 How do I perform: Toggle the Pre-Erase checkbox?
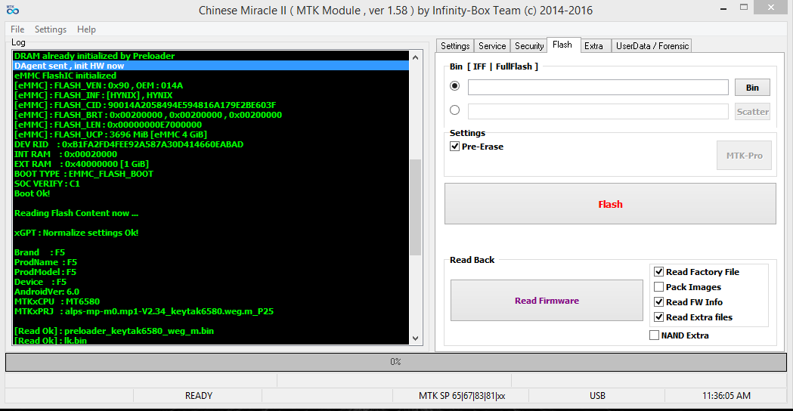[x=454, y=147]
